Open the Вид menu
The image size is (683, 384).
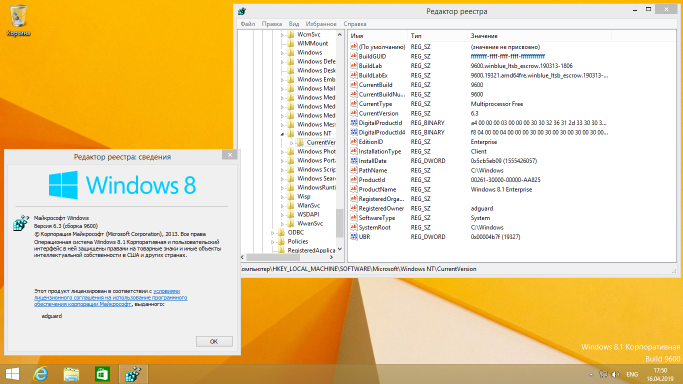click(294, 24)
